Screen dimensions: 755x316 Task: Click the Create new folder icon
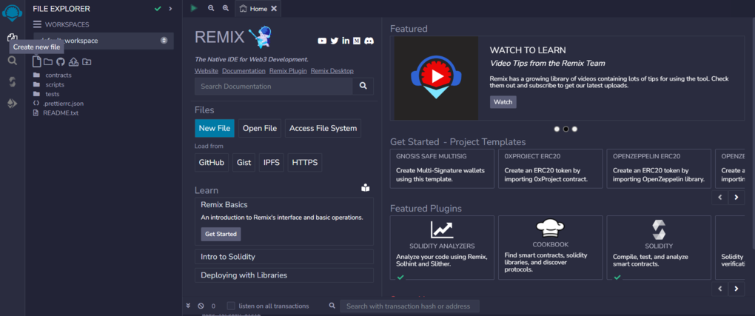click(48, 61)
